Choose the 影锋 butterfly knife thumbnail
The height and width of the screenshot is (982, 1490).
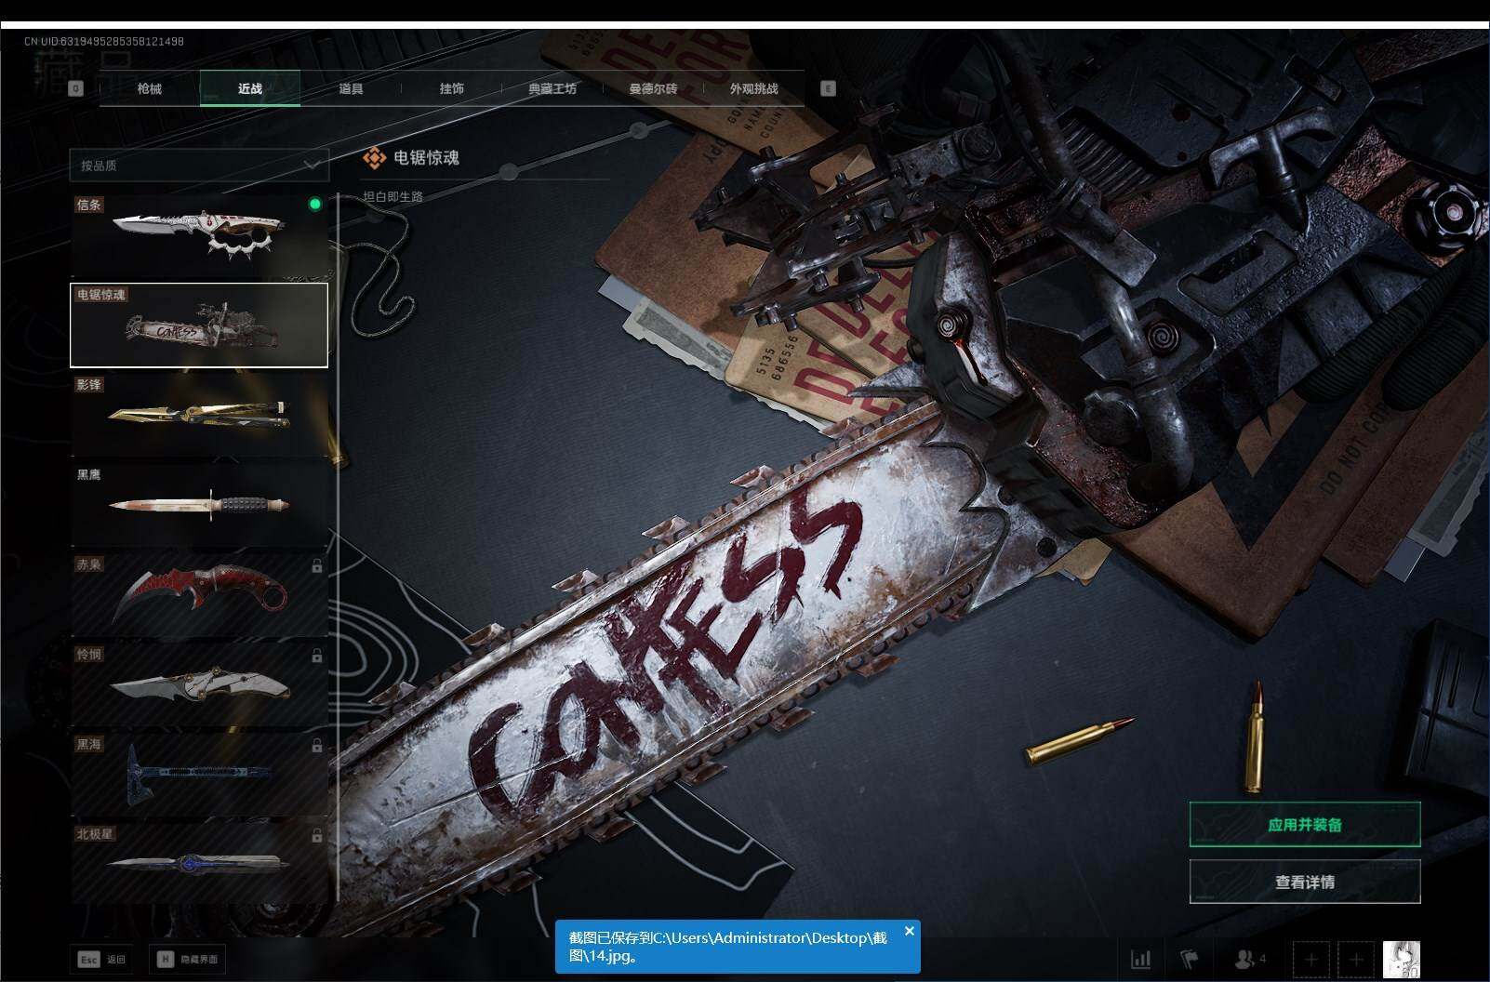tap(199, 415)
